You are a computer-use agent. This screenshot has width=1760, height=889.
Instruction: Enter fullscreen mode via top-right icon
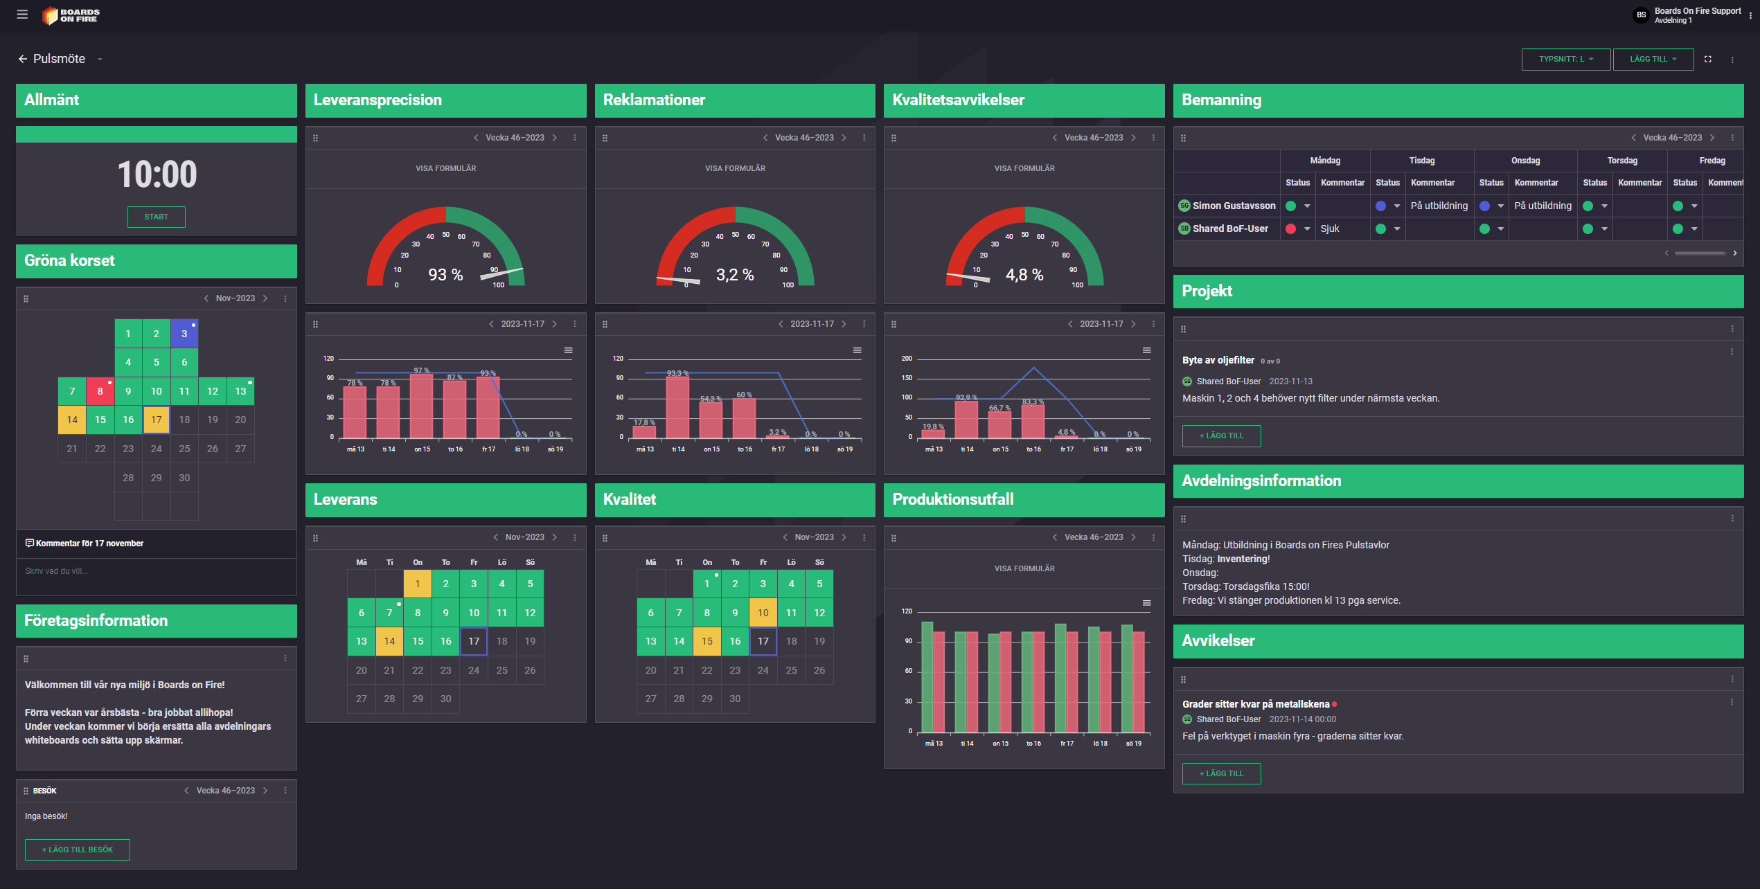point(1707,59)
